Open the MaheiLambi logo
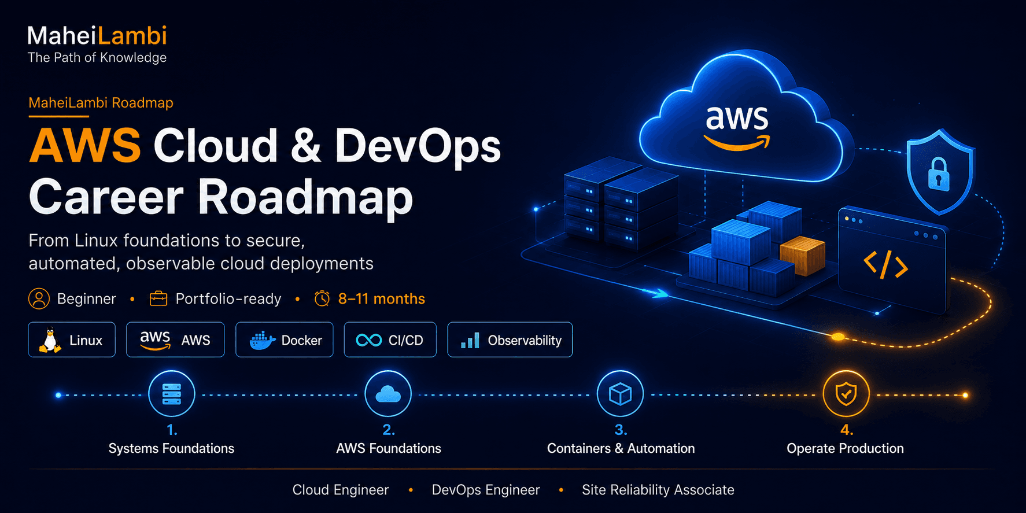The width and height of the screenshot is (1026, 513). [x=97, y=36]
